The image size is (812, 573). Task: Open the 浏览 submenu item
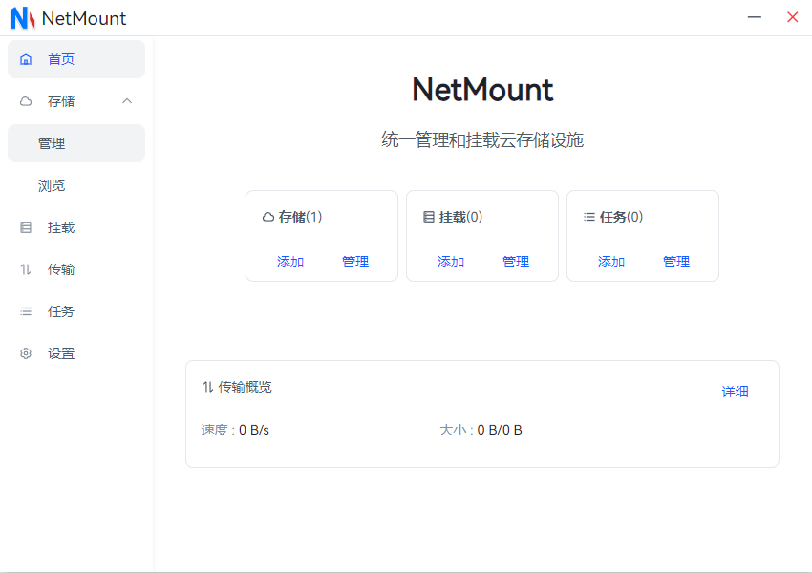click(x=53, y=185)
